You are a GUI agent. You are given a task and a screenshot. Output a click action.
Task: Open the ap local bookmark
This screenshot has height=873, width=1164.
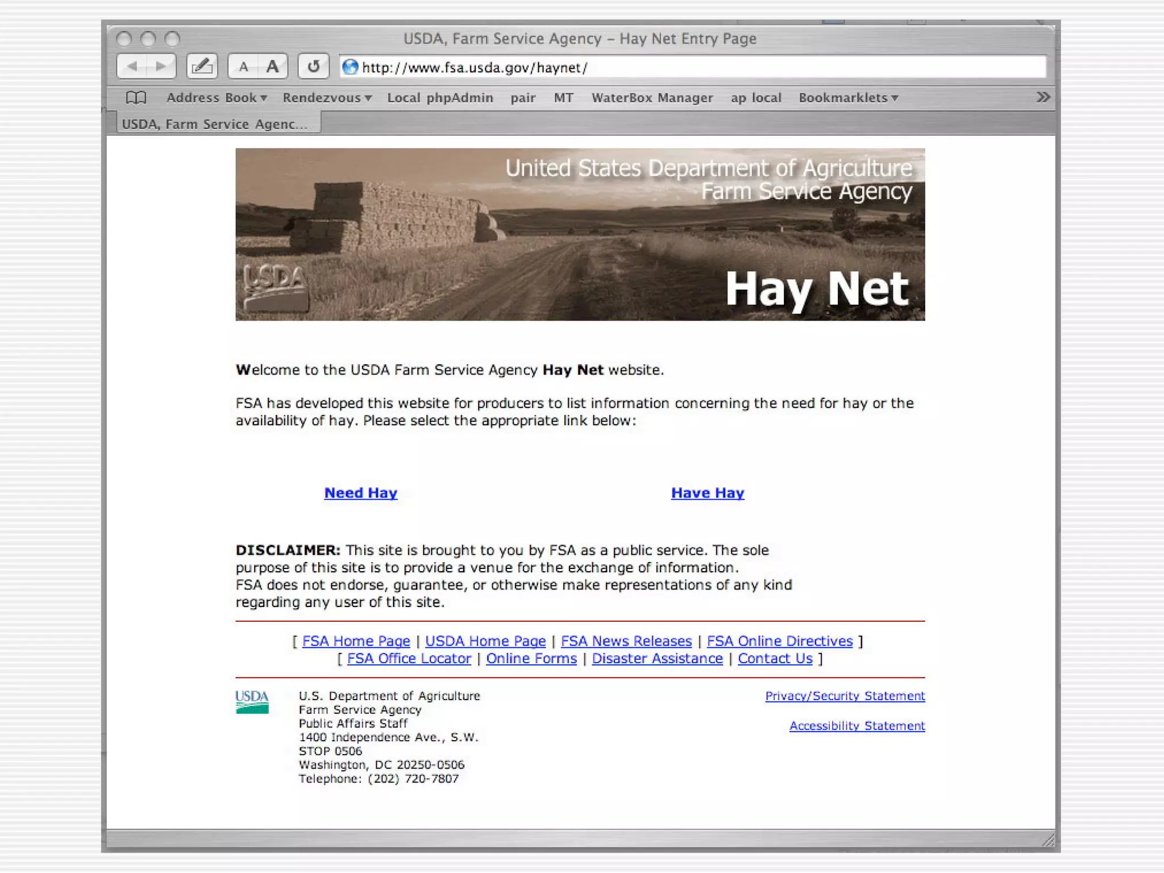[x=756, y=98]
